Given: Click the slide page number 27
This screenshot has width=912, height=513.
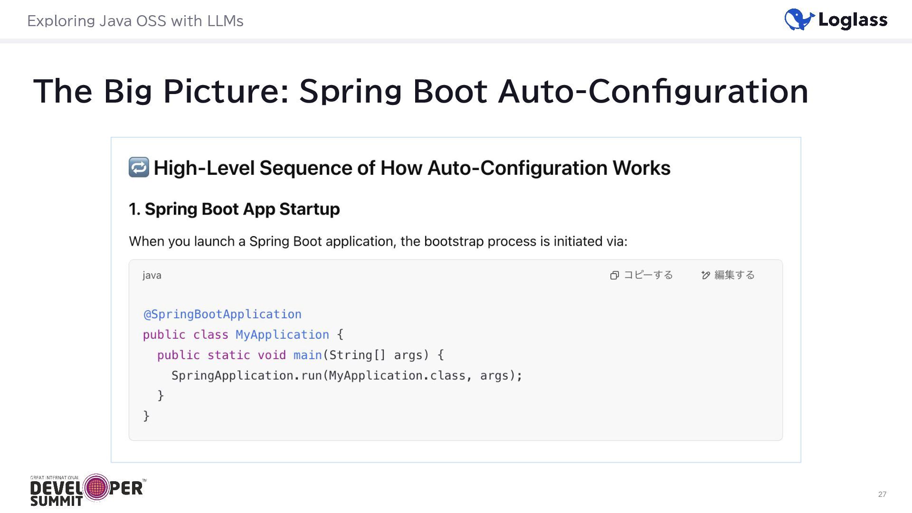Looking at the screenshot, I should (x=882, y=494).
